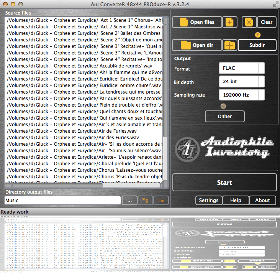The width and height of the screenshot is (280, 273).
Task: Select the "Act 1 Scene 1" Chorus file row
Action: tap(84, 20)
